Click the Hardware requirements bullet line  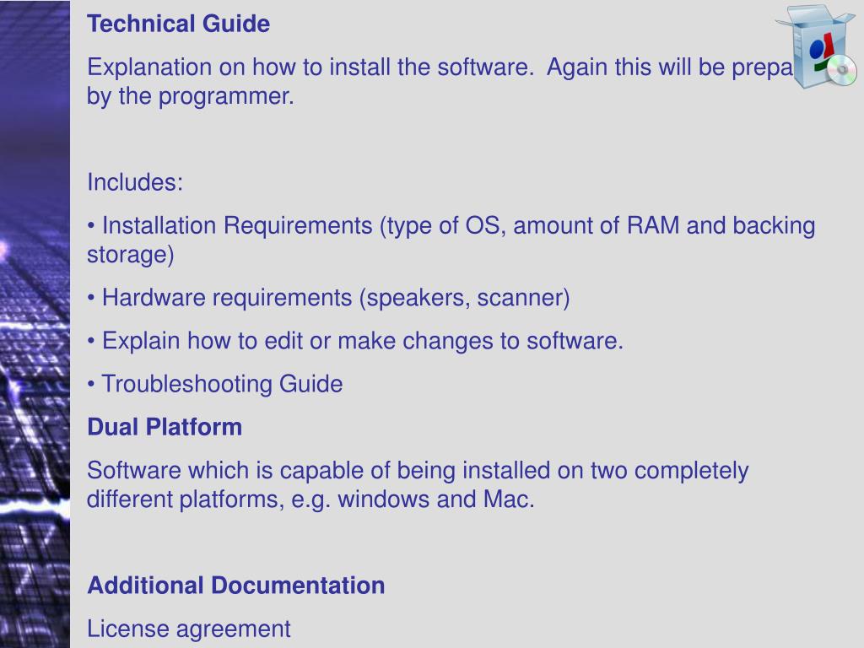coord(328,298)
